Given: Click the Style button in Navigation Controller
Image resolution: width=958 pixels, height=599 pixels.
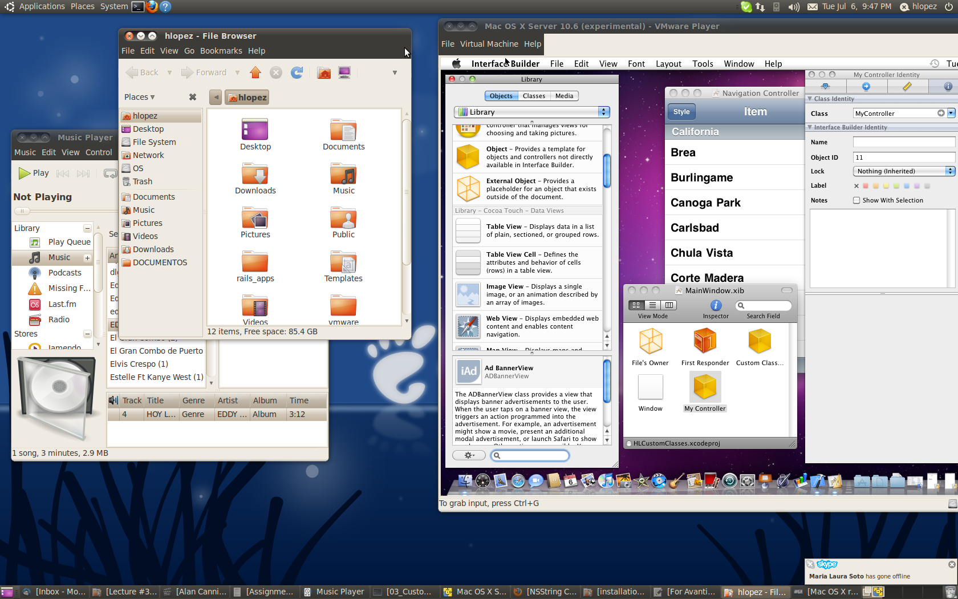Looking at the screenshot, I should tap(681, 112).
